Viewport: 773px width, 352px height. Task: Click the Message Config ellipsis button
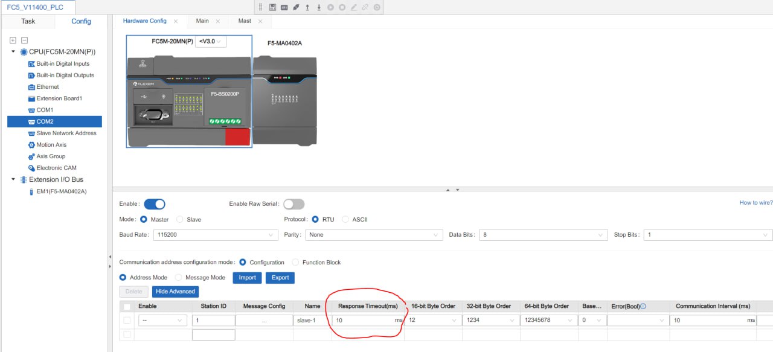point(264,320)
